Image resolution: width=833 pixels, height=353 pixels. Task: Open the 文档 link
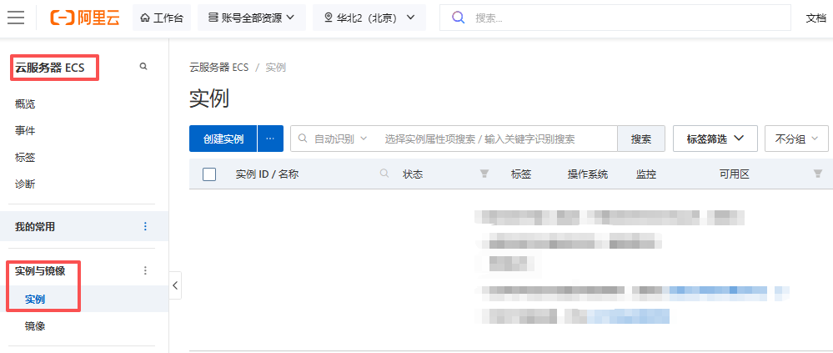tap(816, 18)
